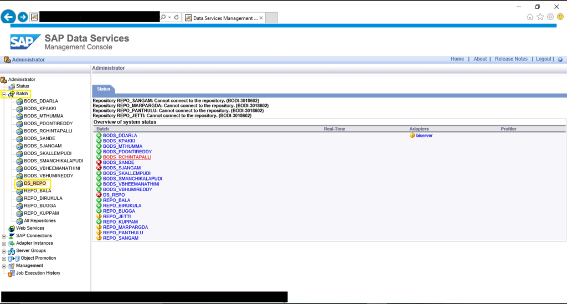
Task: Close the Data Services Management browser tab
Action: pos(261,18)
